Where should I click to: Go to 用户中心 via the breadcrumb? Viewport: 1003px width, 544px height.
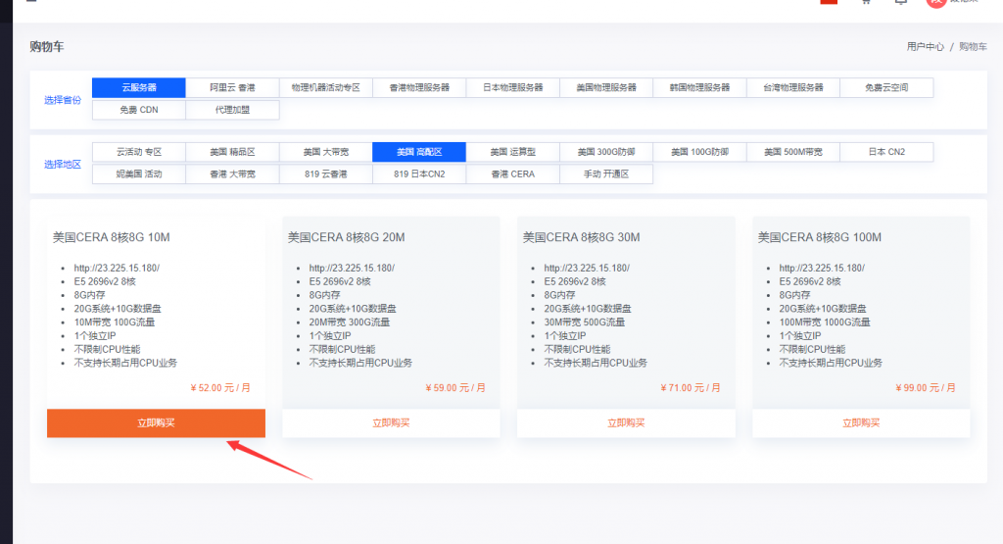(925, 46)
